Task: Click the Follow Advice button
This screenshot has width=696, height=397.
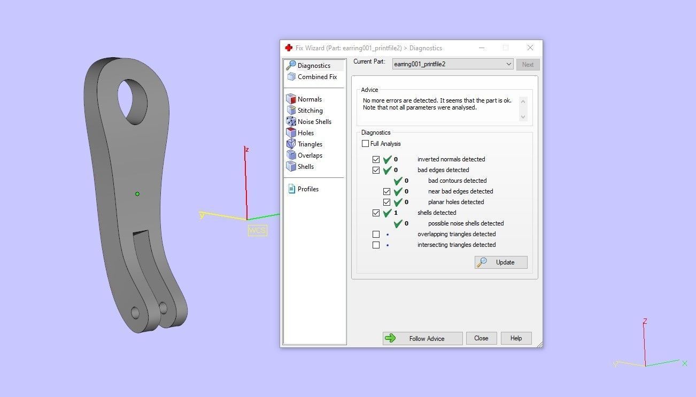Action: click(422, 338)
